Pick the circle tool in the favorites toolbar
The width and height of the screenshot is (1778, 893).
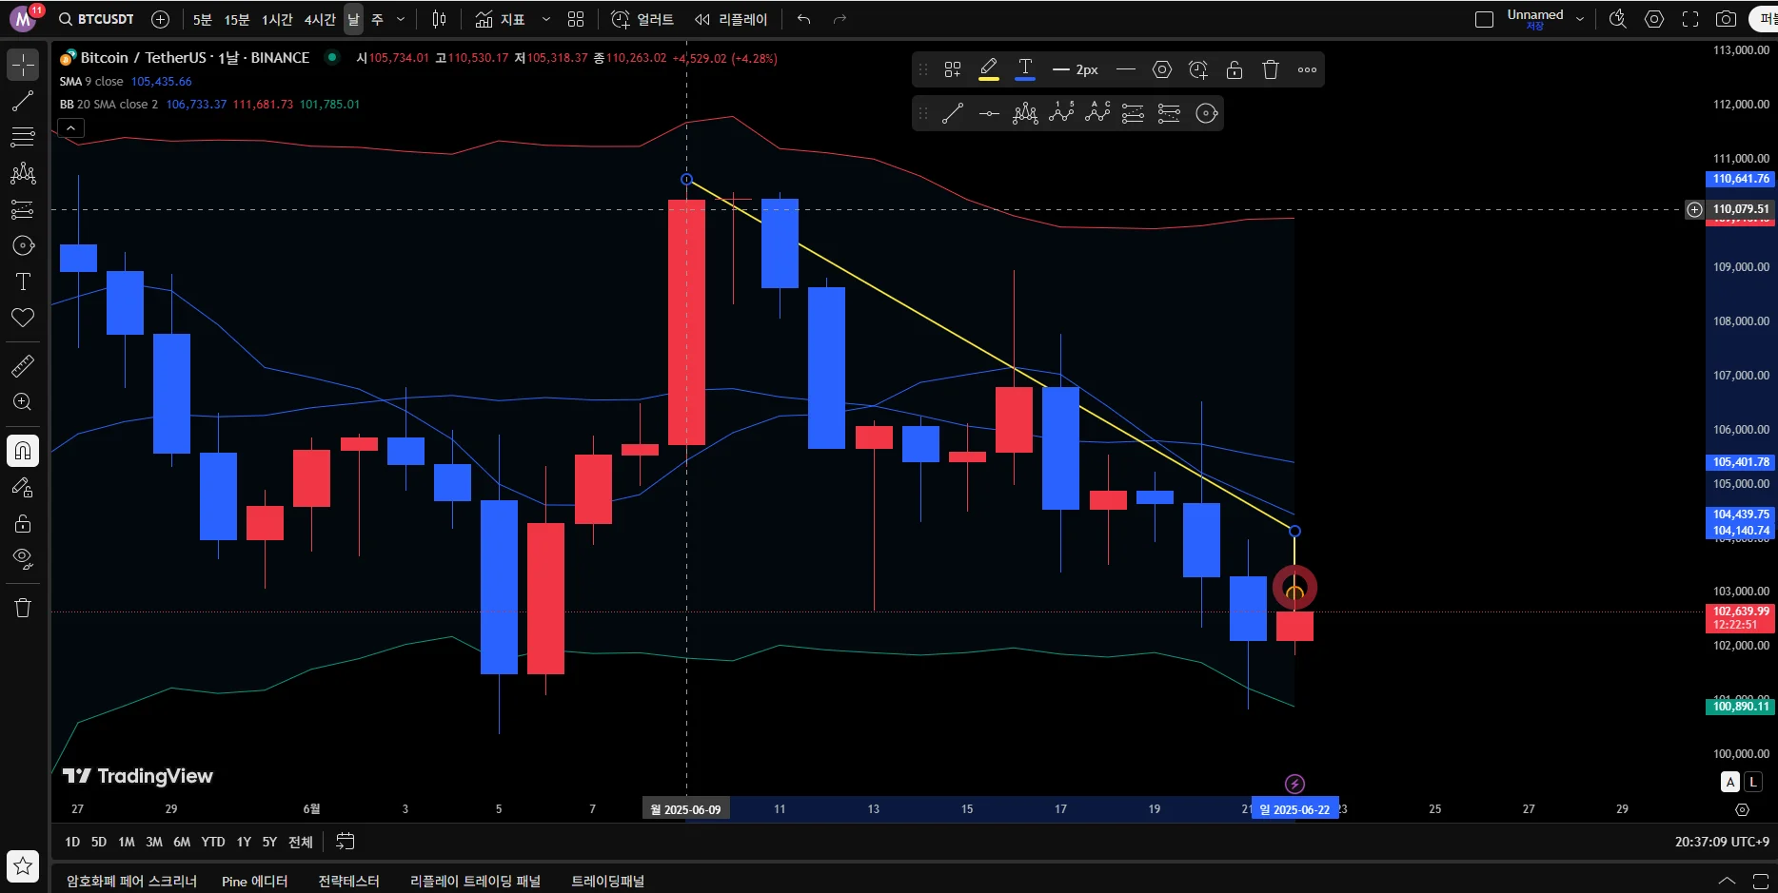click(1206, 114)
